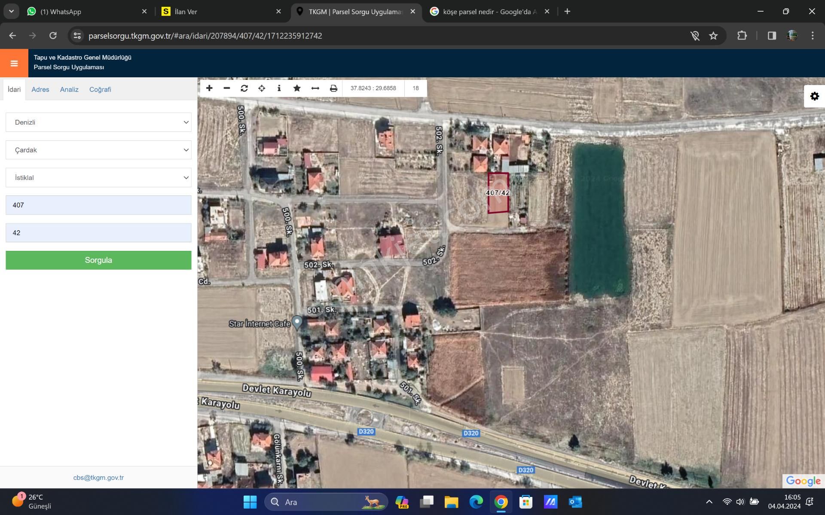This screenshot has width=825, height=515.
Task: Open the orange hamburger menu
Action: (x=14, y=64)
